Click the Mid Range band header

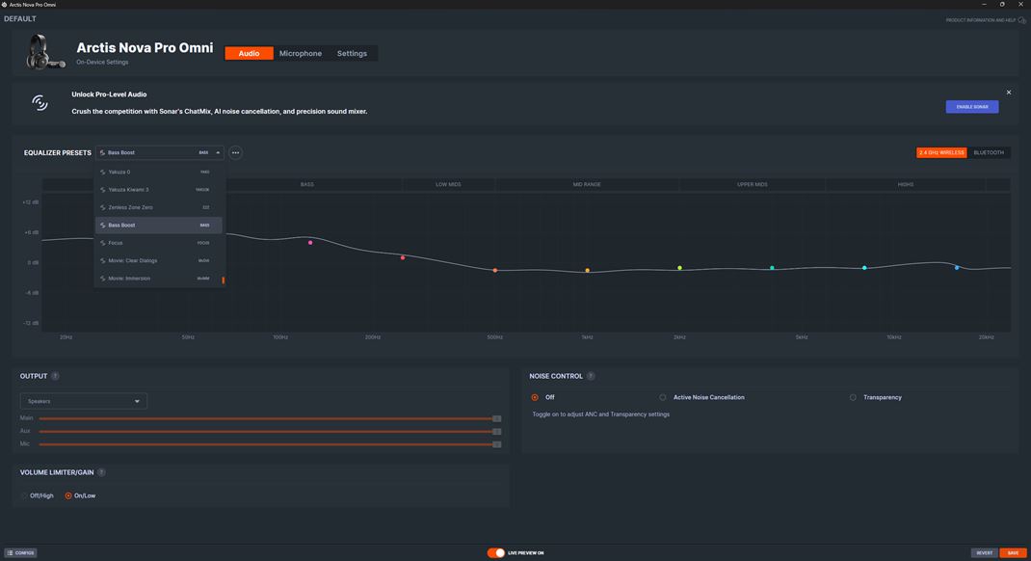tap(587, 185)
